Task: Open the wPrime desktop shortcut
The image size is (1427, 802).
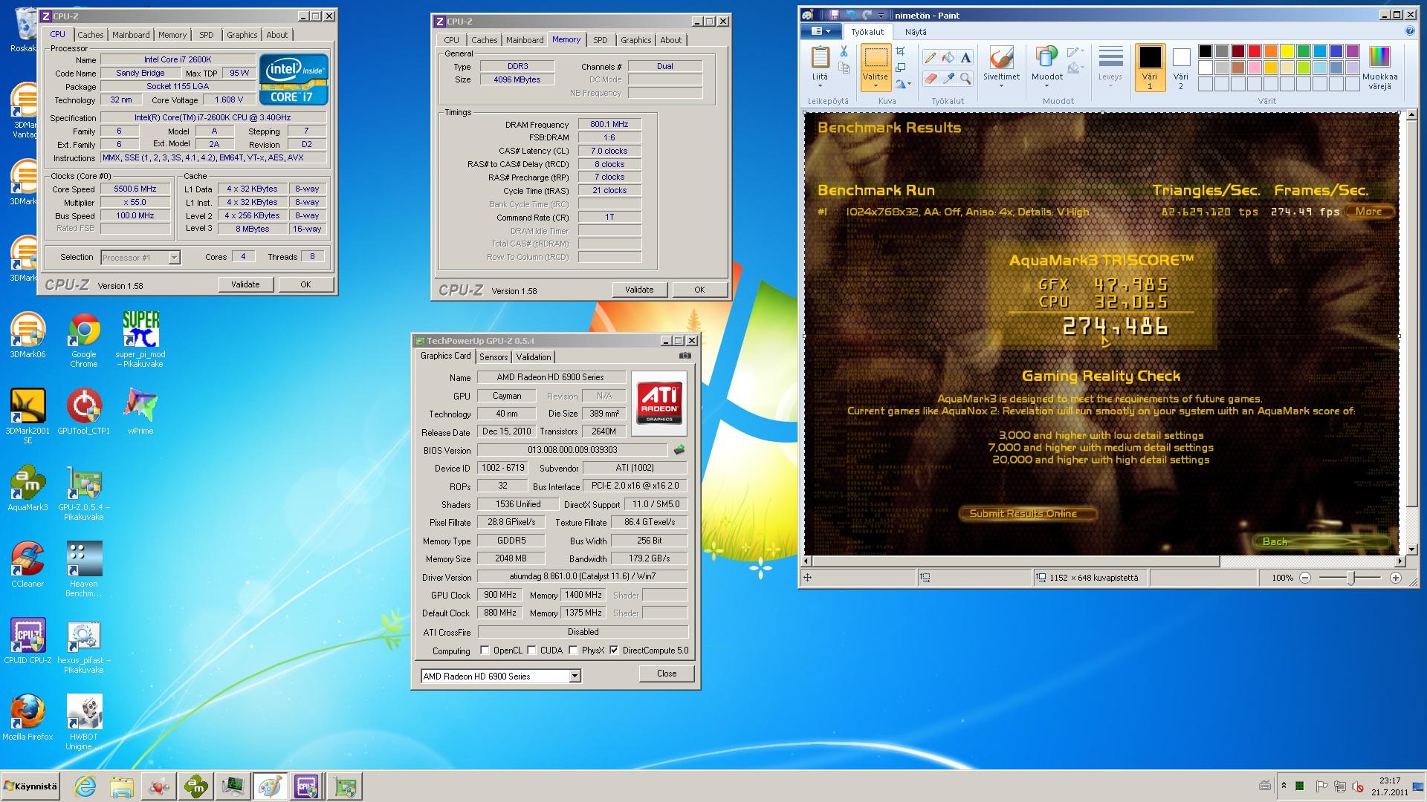Action: pos(140,411)
